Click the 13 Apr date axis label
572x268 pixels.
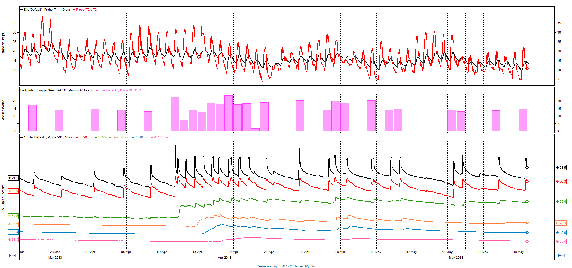pyautogui.click(x=198, y=252)
